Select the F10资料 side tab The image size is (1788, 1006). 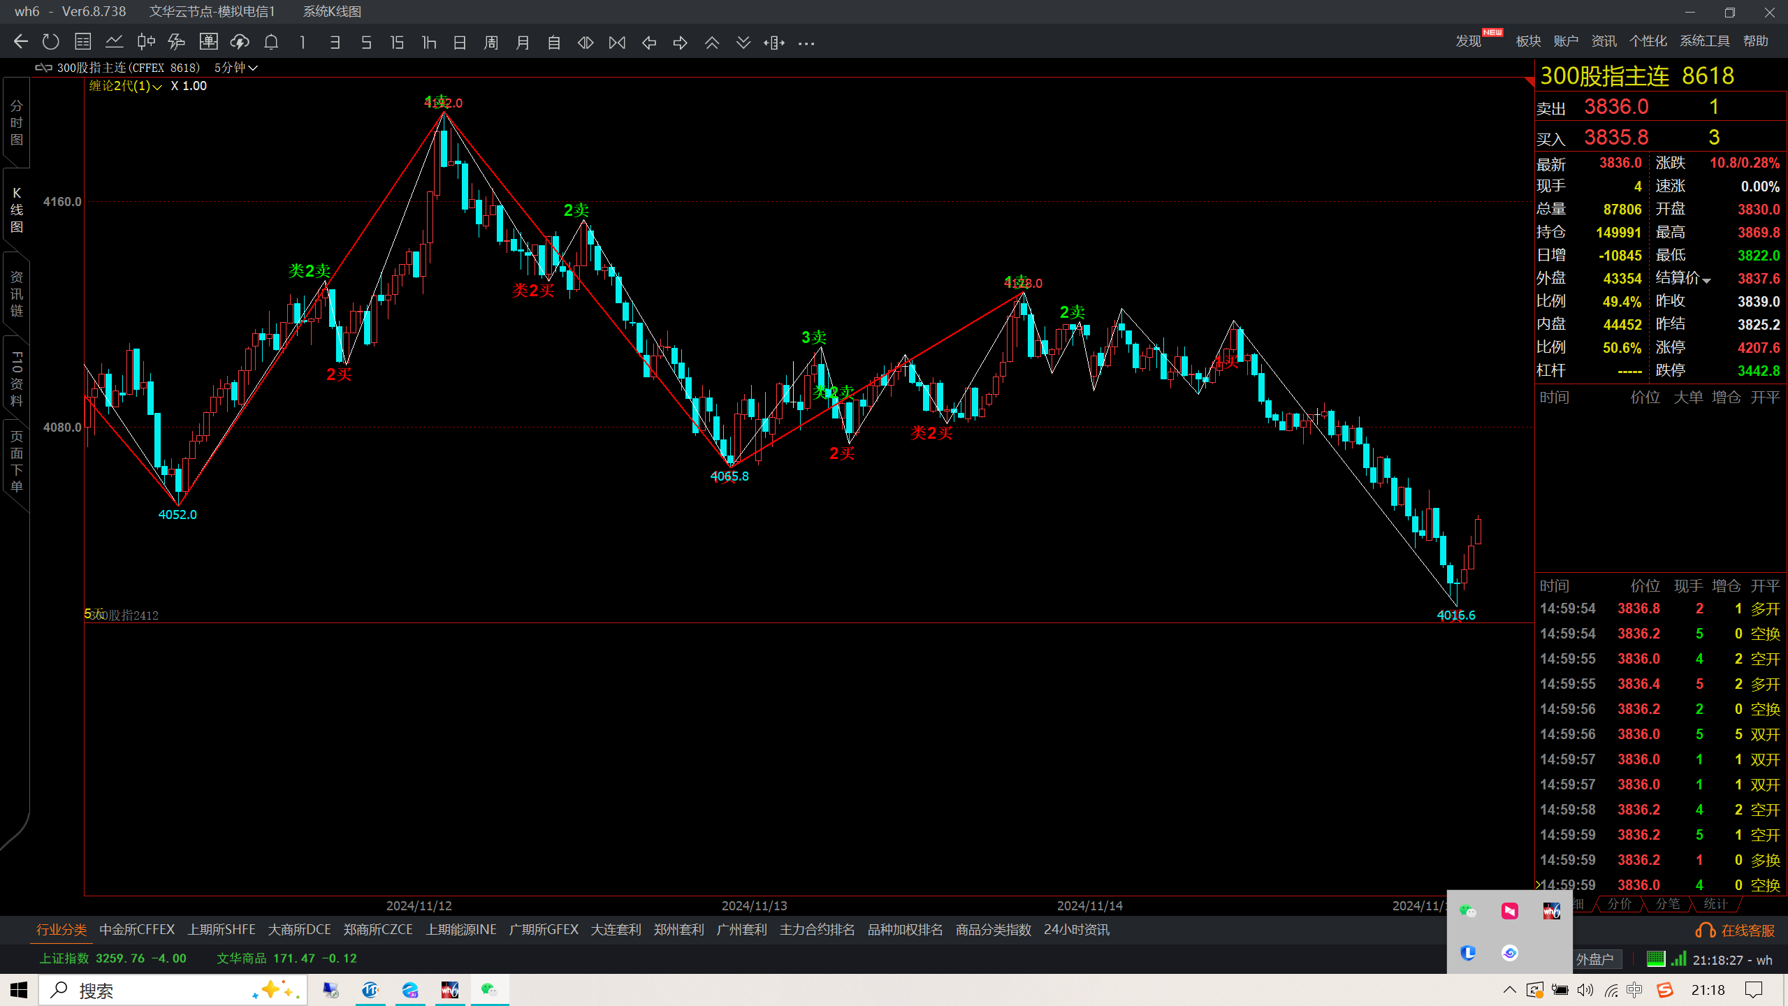pyautogui.click(x=17, y=379)
